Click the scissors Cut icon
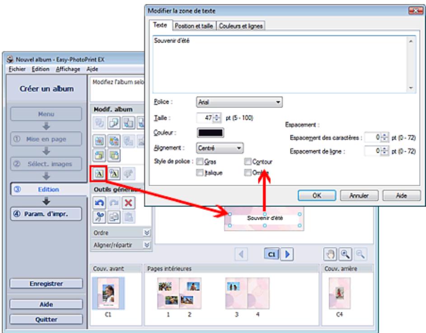The width and height of the screenshot is (426, 333). tap(99, 217)
